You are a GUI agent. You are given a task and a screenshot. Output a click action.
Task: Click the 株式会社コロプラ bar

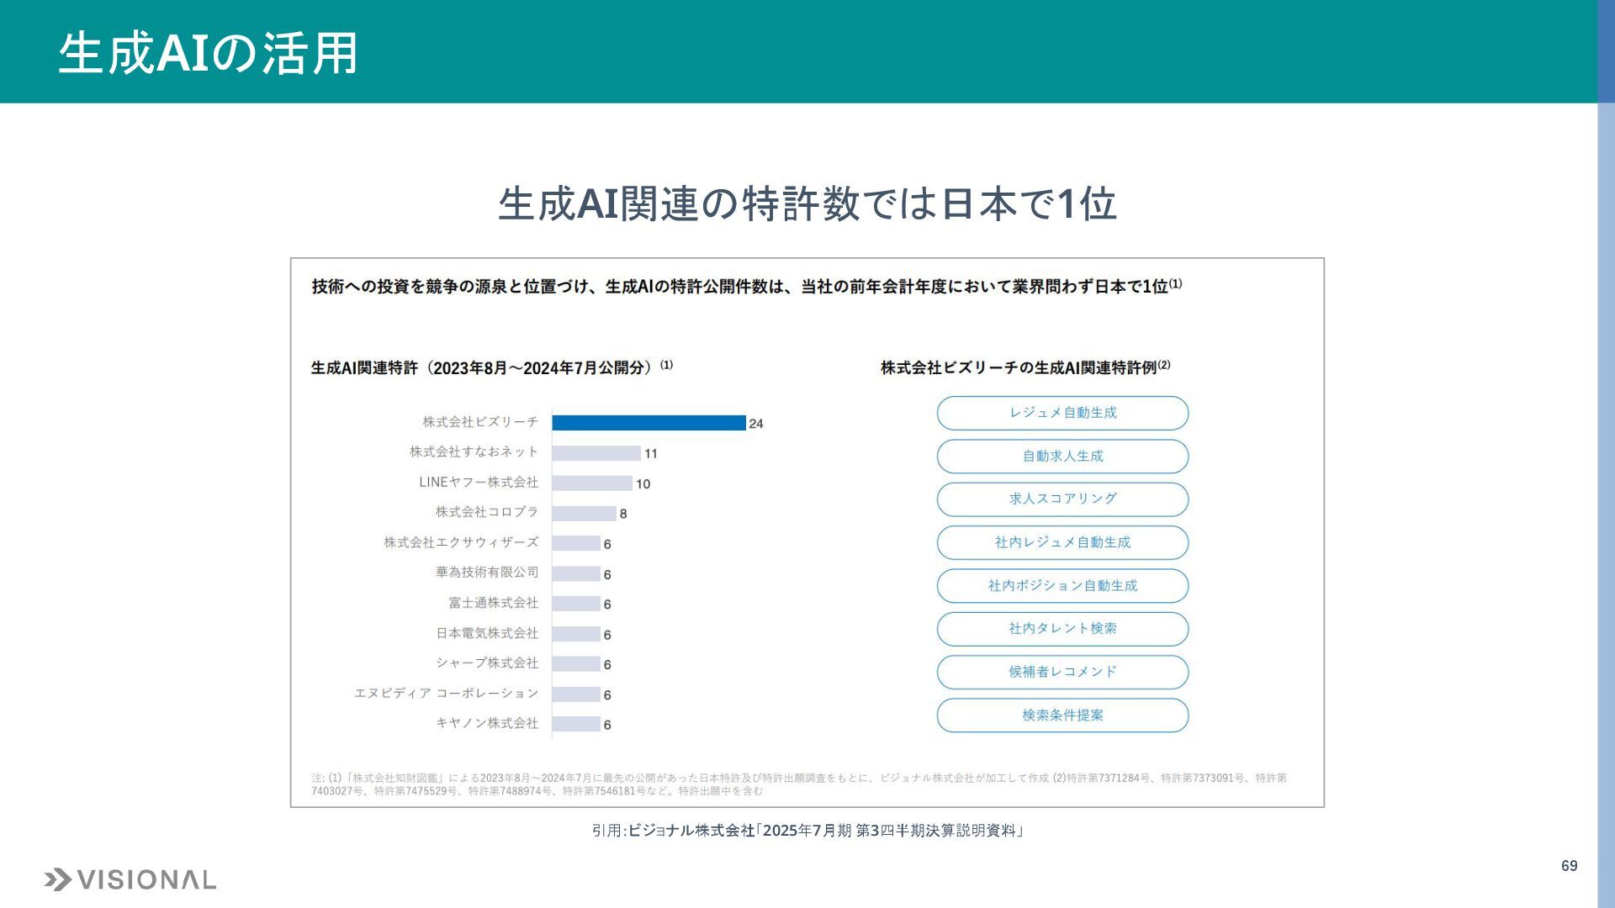pyautogui.click(x=584, y=514)
